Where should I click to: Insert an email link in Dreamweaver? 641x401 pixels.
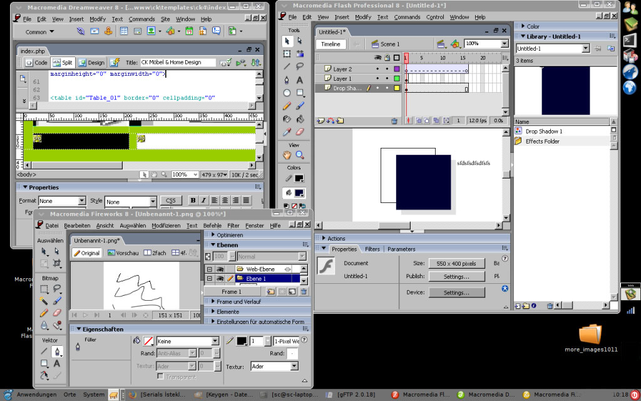[x=95, y=31]
